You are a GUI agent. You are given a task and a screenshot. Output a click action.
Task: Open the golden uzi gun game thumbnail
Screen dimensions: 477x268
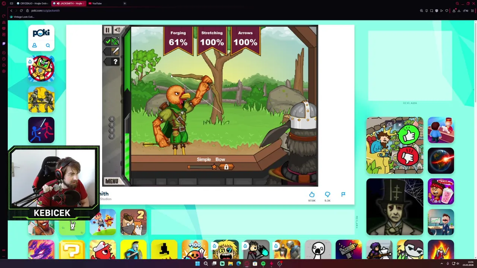coord(348,249)
